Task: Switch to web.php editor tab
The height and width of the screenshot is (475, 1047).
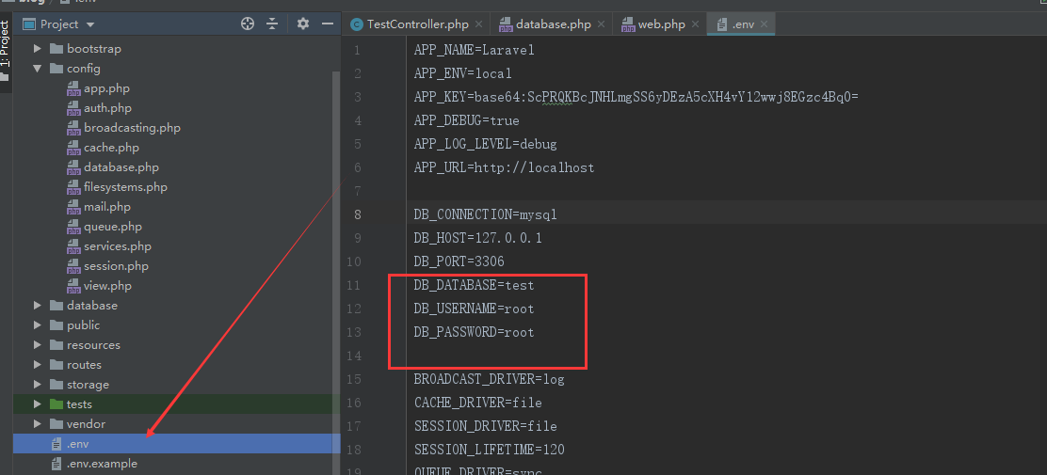Action: (661, 24)
